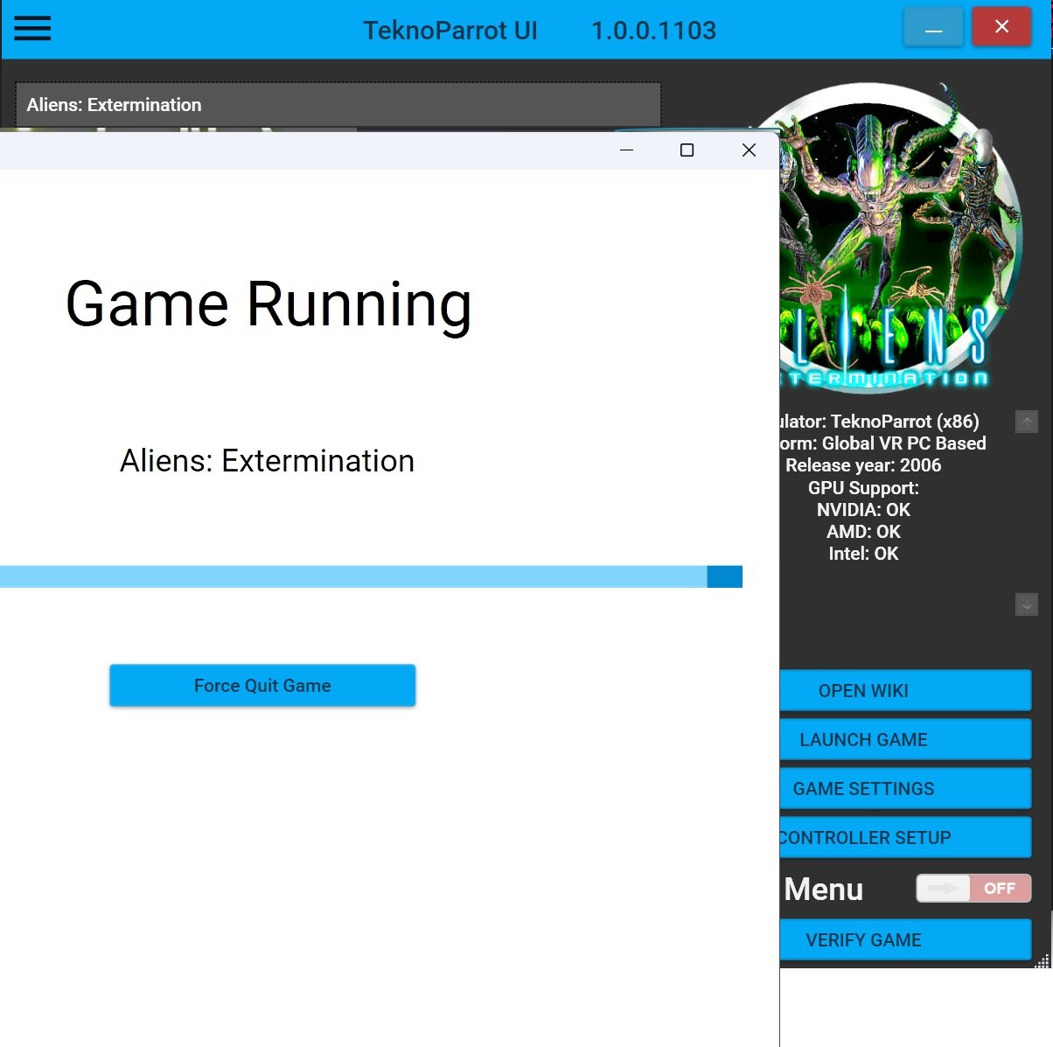The width and height of the screenshot is (1053, 1047).
Task: Click the NVIDIA: OK status text
Action: point(863,510)
